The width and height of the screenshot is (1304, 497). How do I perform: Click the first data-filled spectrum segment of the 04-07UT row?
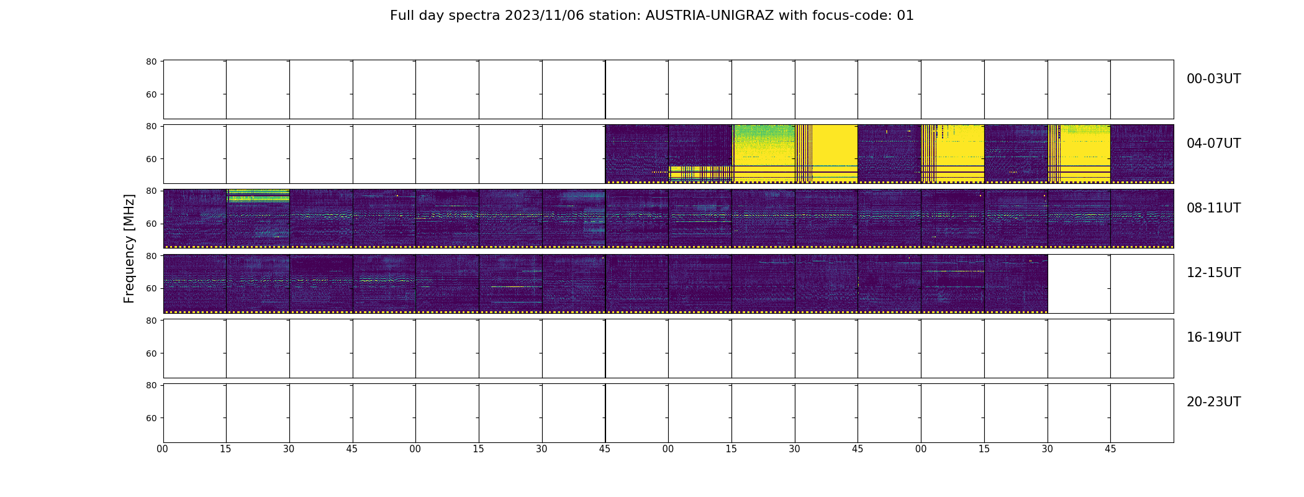point(637,153)
